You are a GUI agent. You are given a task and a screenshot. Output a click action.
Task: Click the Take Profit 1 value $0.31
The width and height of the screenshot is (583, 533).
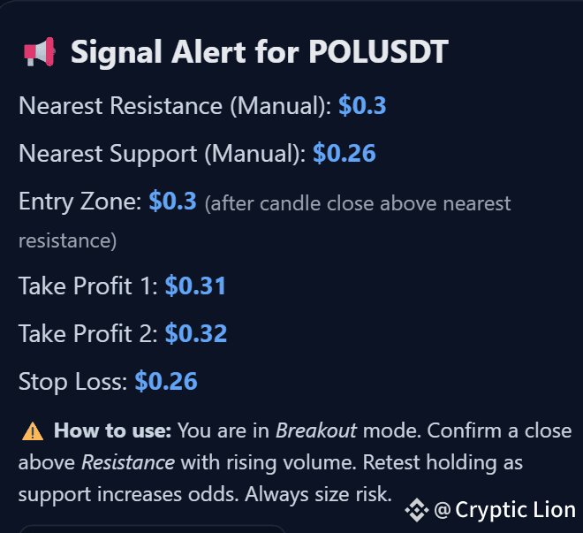pos(195,286)
